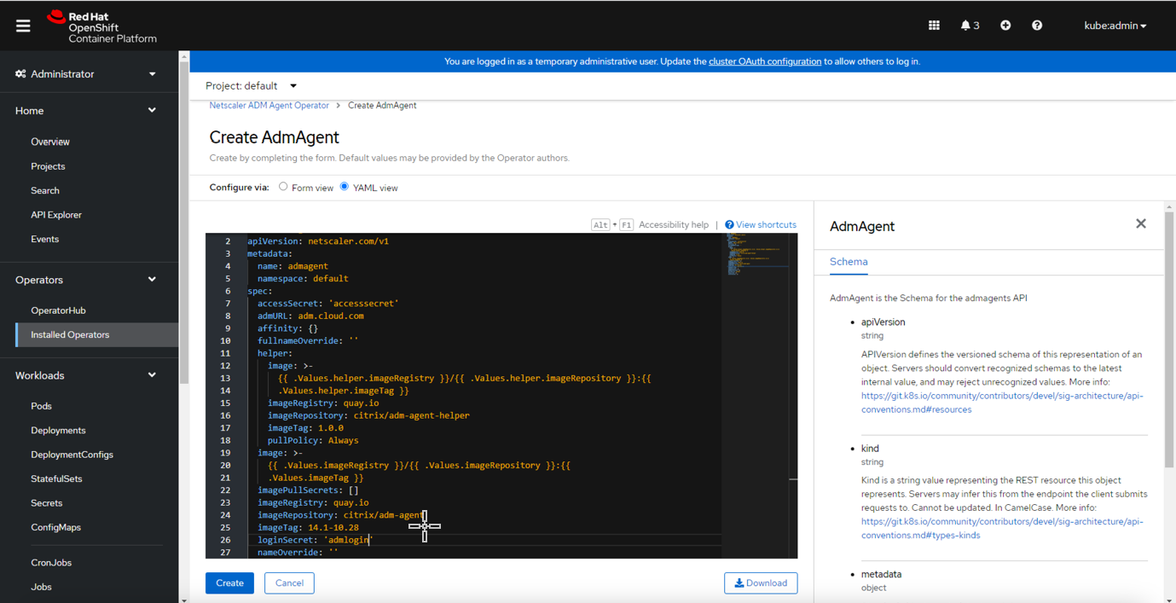Click the Cancel button
The height and width of the screenshot is (603, 1176).
(289, 583)
